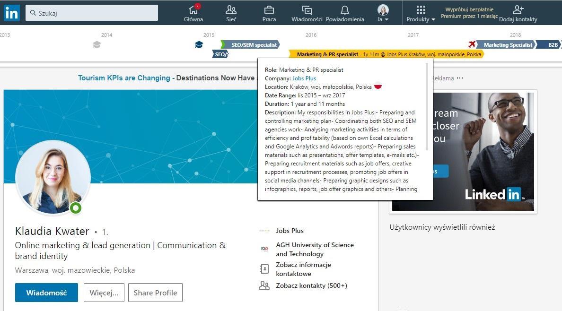
Task: Click the Wiadomość message button
Action: [x=46, y=293]
